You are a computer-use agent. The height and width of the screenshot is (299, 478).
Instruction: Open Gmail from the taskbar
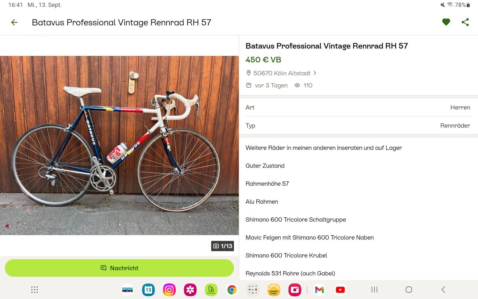tap(319, 290)
